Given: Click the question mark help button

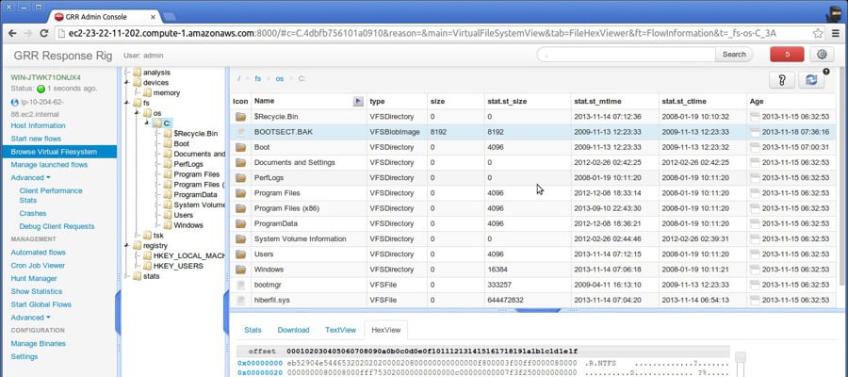Looking at the screenshot, I should 782,79.
